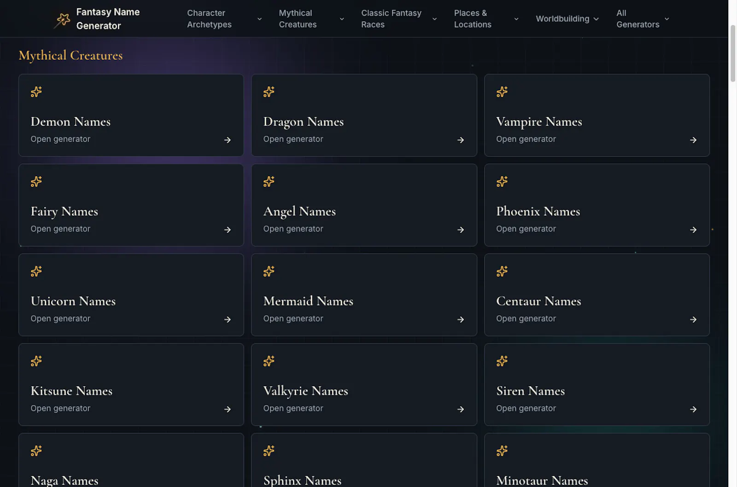
Task: Click 'Open generator' under Mermaid Names
Action: [x=293, y=319]
